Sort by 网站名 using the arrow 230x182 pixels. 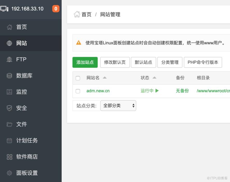(105, 78)
